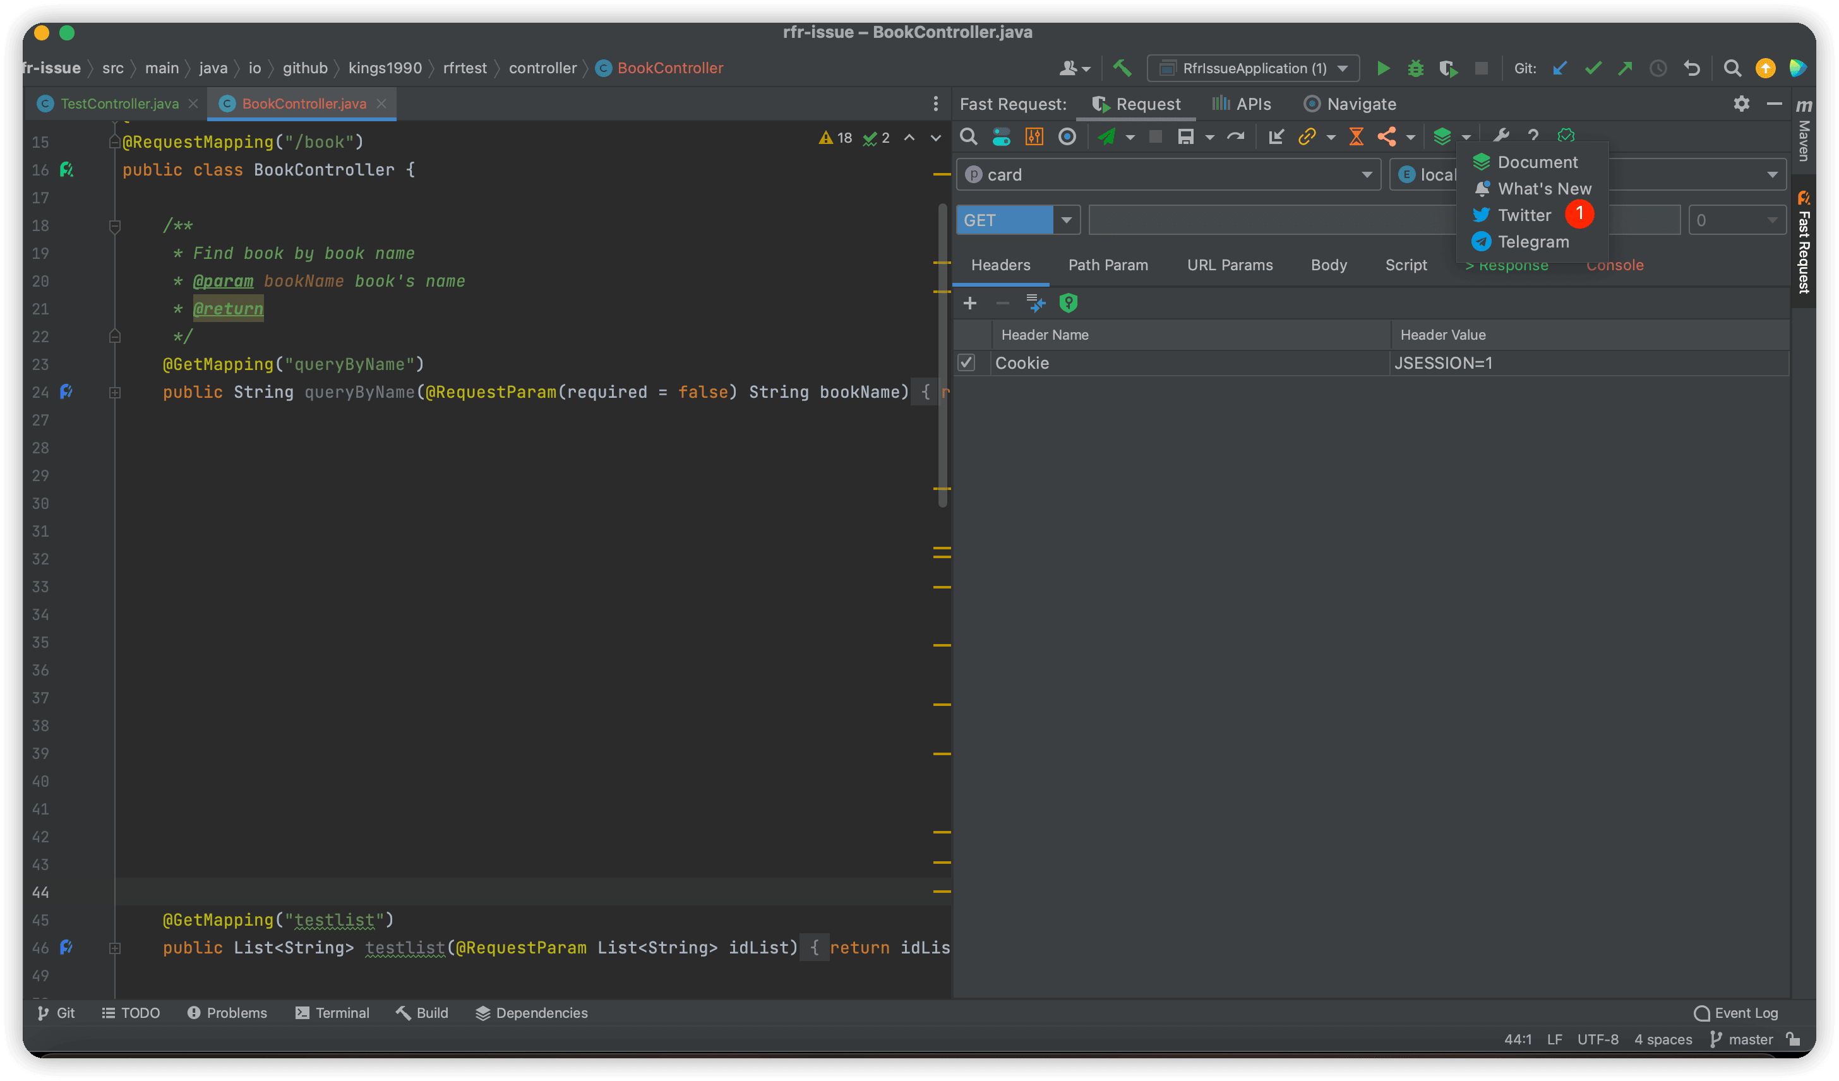Click the yellow chain link icon
1839x1081 pixels.
coord(1306,136)
